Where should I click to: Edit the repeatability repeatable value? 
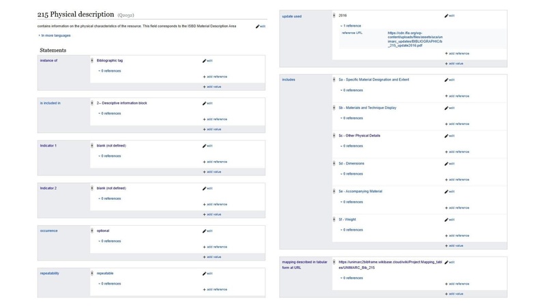click(x=207, y=274)
